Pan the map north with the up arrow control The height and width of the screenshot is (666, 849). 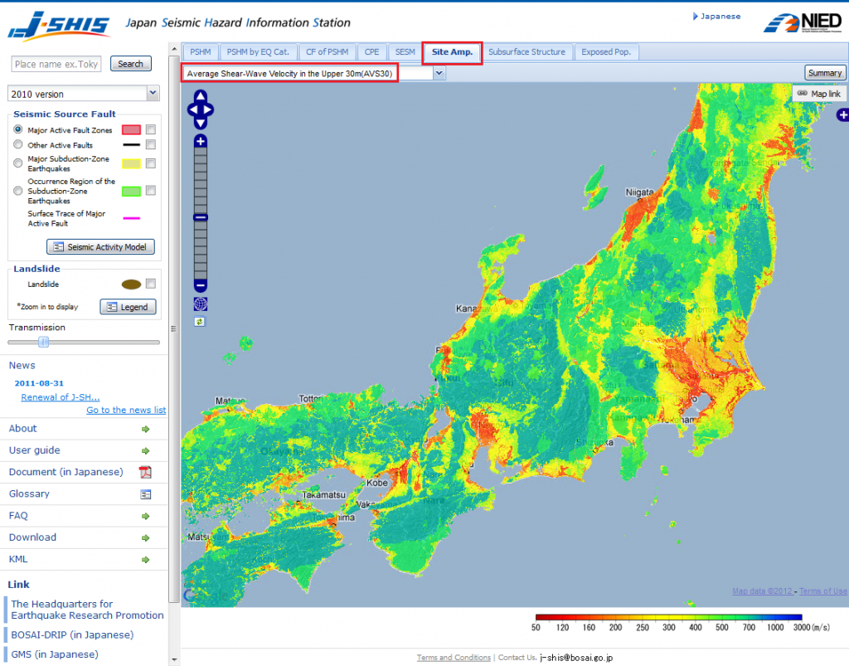point(201,98)
